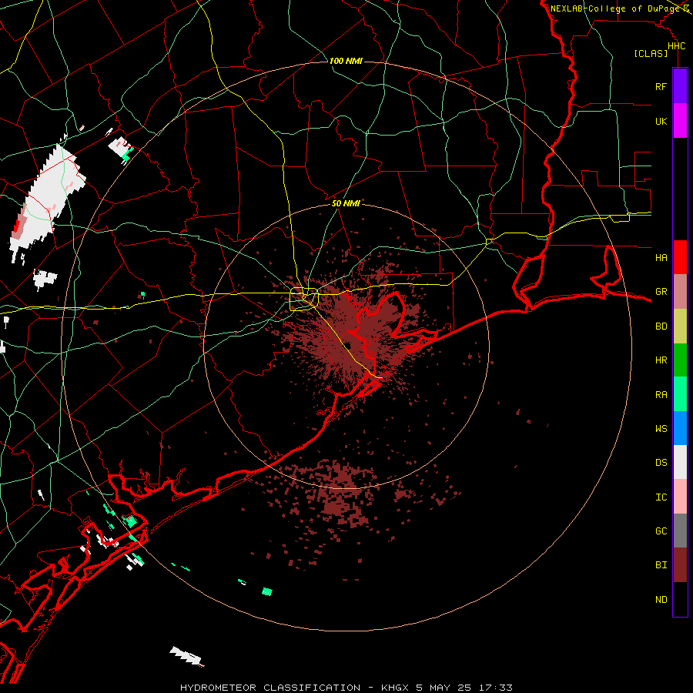The width and height of the screenshot is (693, 693).
Task: Click the yellow Houston loop highway box
Action: pyautogui.click(x=304, y=300)
